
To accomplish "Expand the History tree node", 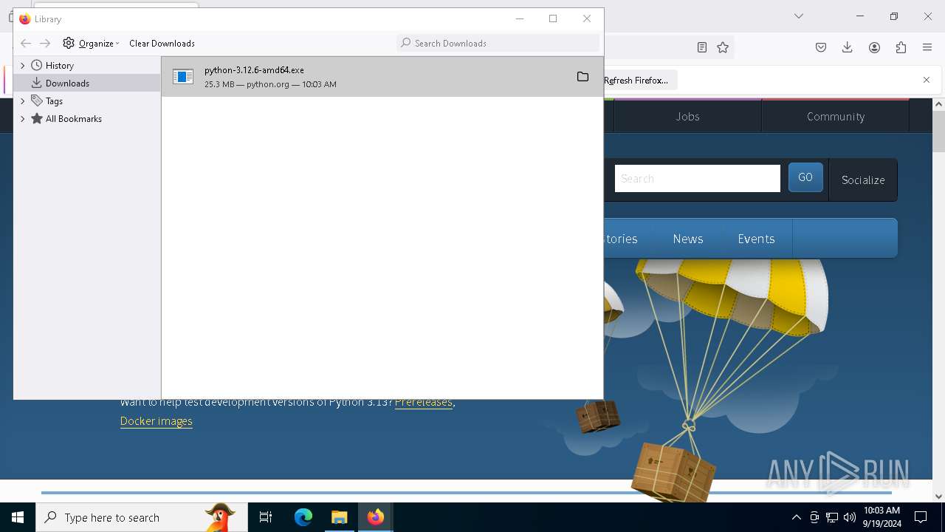I will [23, 66].
